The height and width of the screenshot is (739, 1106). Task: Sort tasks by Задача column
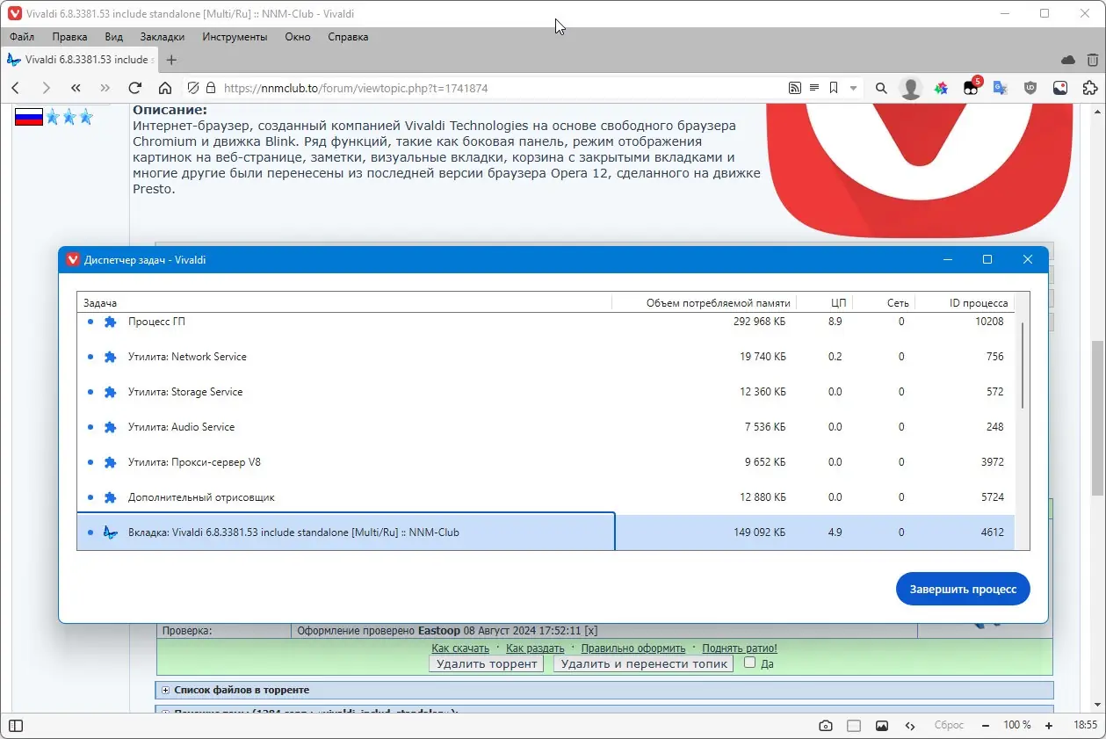pyautogui.click(x=343, y=302)
